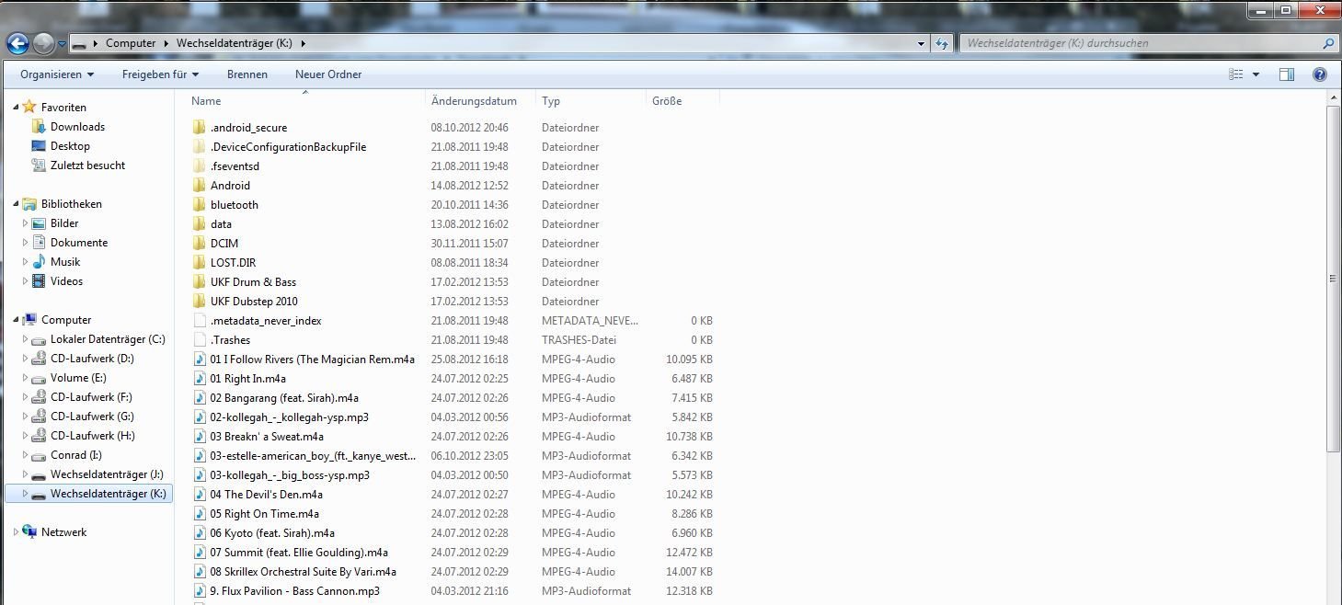This screenshot has width=1342, height=605.
Task: Select 01 Right In.m4a file icon
Action: click(x=200, y=379)
